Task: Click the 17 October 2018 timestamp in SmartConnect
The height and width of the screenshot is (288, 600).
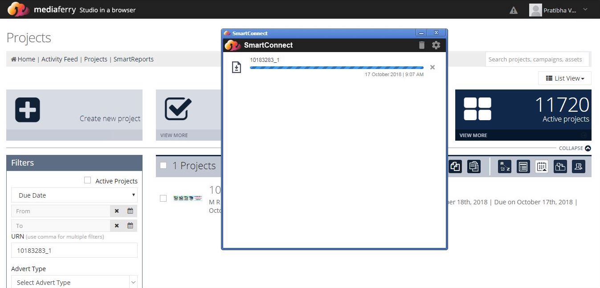Action: [394, 75]
